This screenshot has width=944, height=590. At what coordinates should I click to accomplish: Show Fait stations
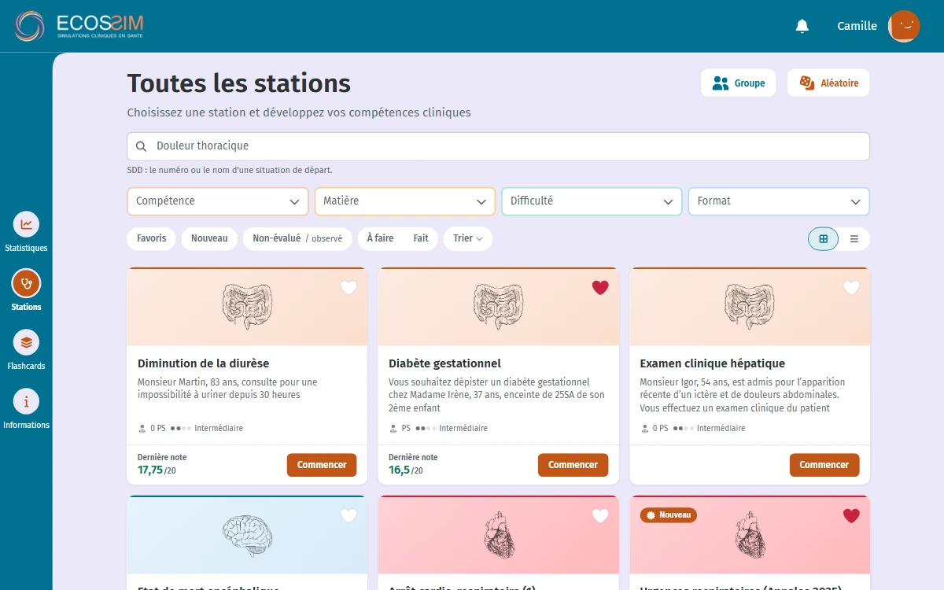point(421,239)
